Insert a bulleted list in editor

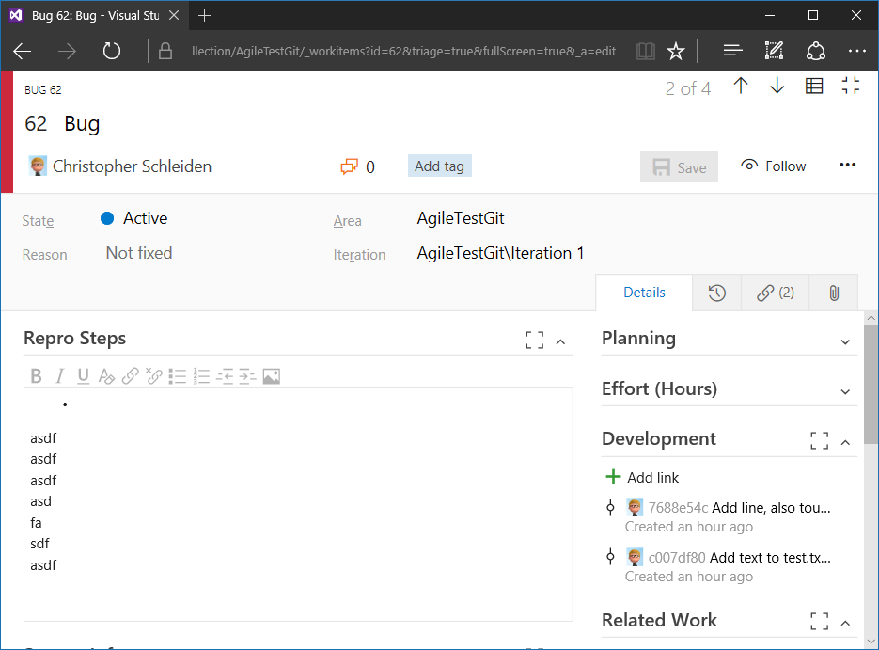coord(177,375)
